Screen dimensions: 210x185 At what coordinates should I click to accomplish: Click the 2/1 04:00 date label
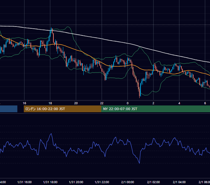coord(179,182)
